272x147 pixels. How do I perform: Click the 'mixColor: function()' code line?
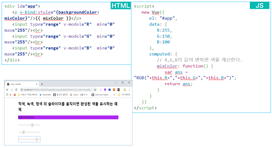point(185,66)
